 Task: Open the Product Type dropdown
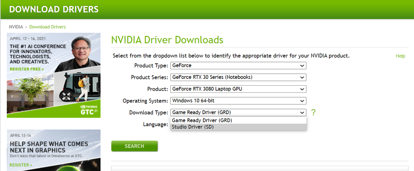238,66
